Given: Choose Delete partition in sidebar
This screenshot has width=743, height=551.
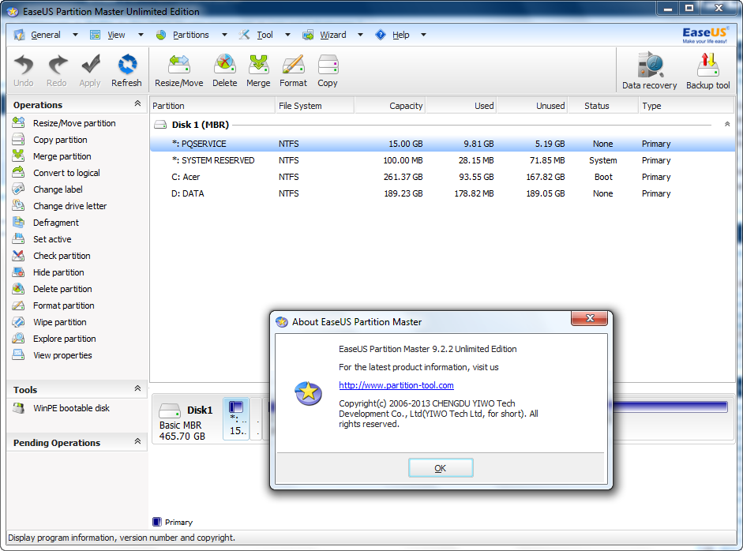Looking at the screenshot, I should [62, 289].
